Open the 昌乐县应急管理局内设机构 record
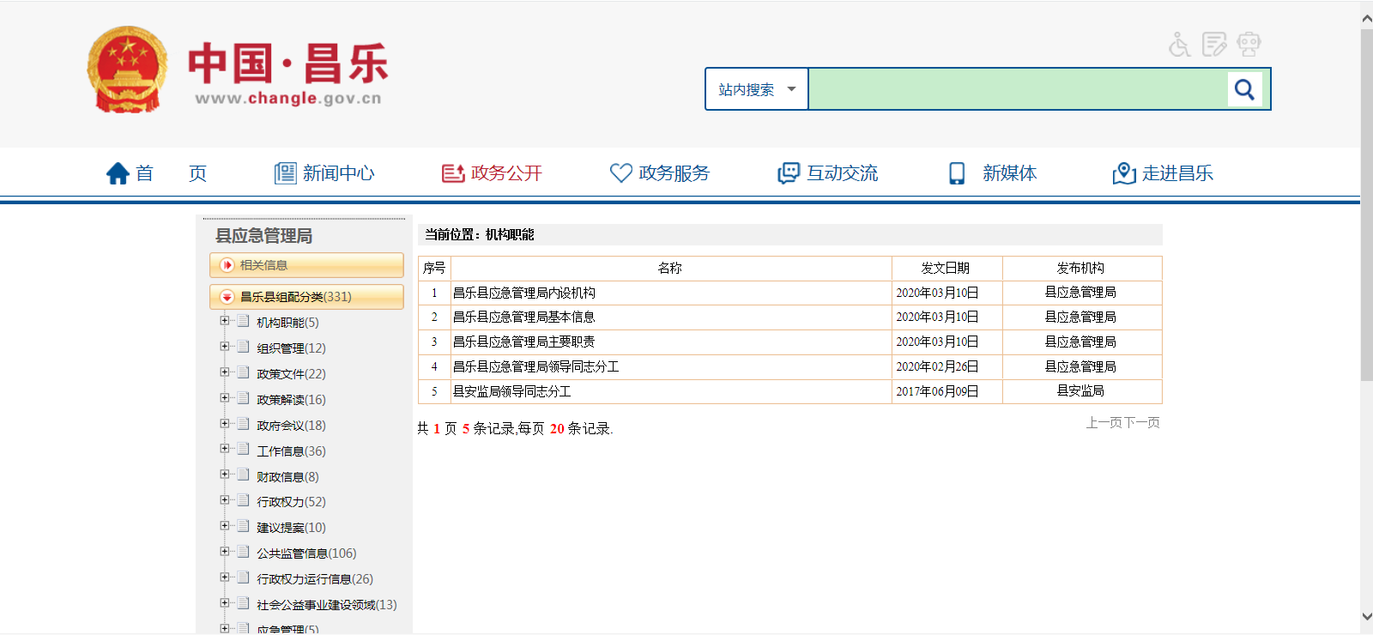The width and height of the screenshot is (1373, 635). (523, 293)
